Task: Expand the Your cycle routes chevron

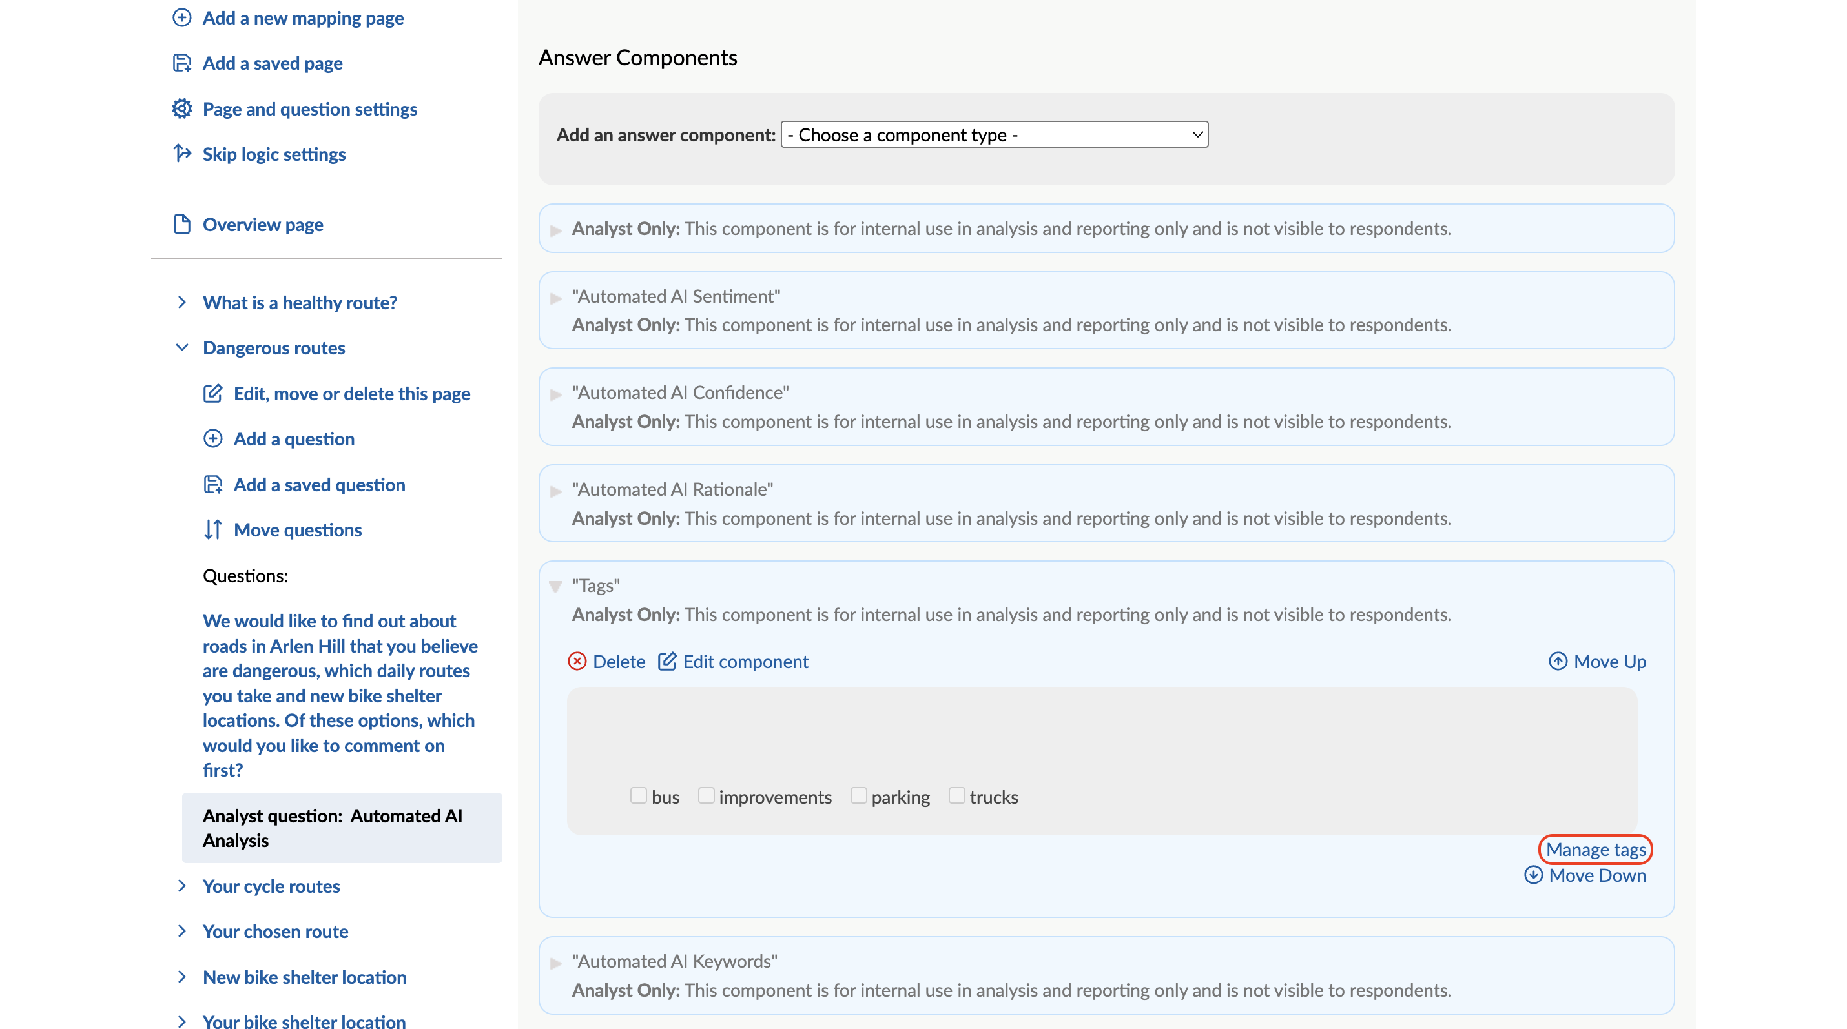Action: [182, 886]
